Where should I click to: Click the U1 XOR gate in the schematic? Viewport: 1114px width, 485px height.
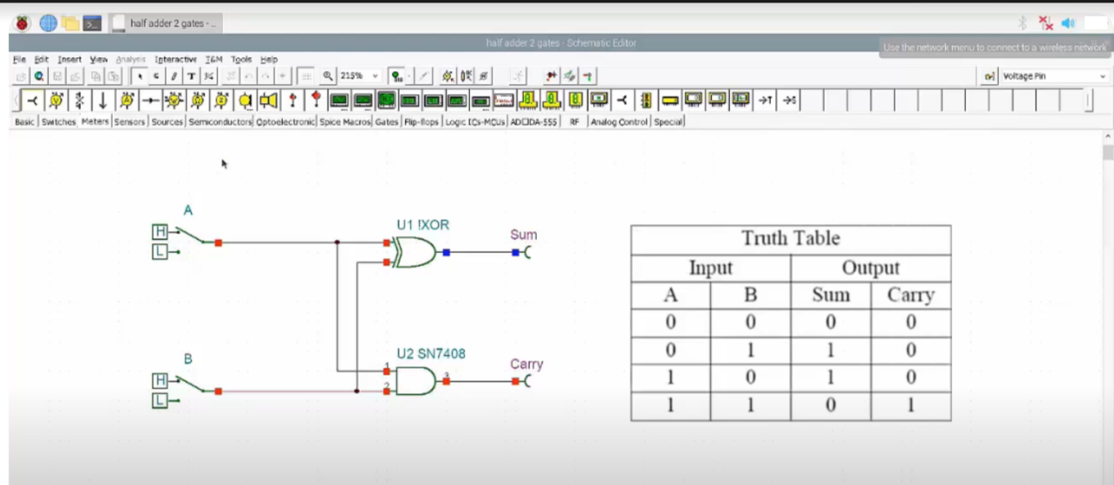[414, 253]
